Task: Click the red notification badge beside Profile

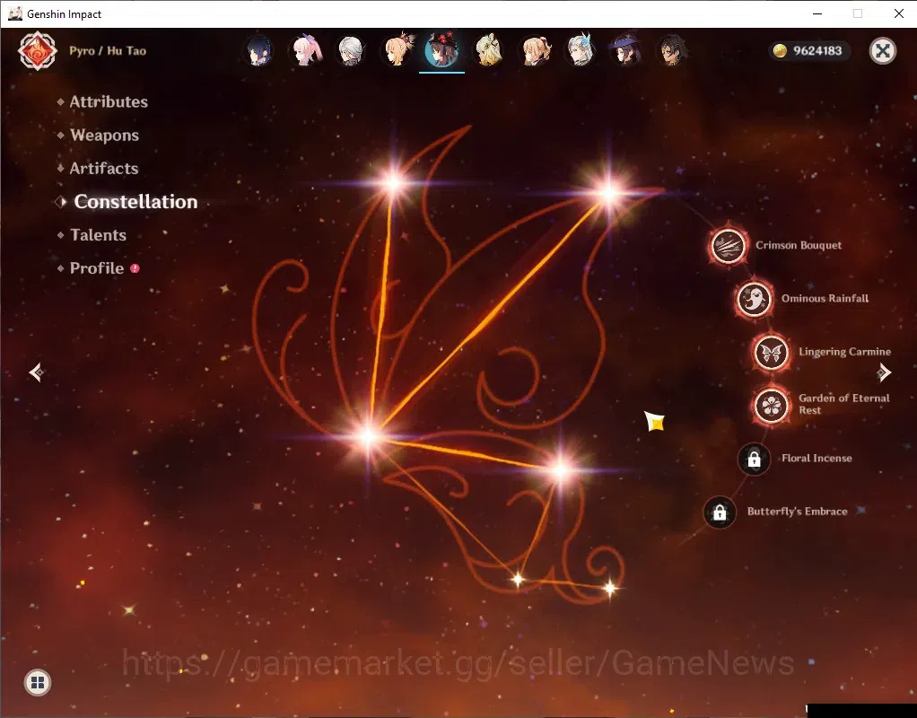Action: point(135,268)
